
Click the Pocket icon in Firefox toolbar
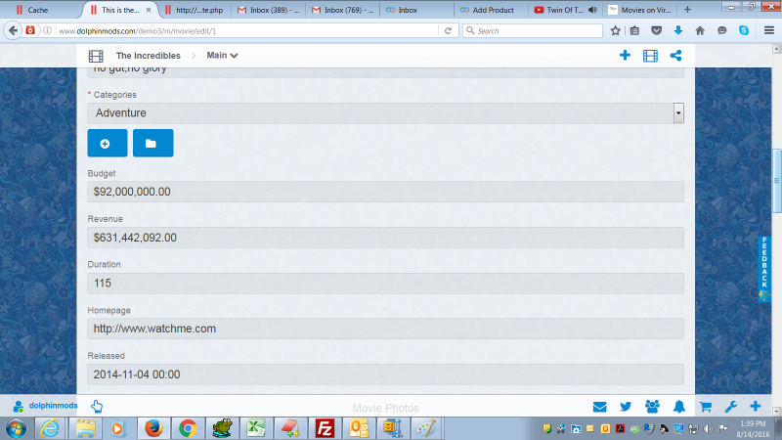coord(656,30)
